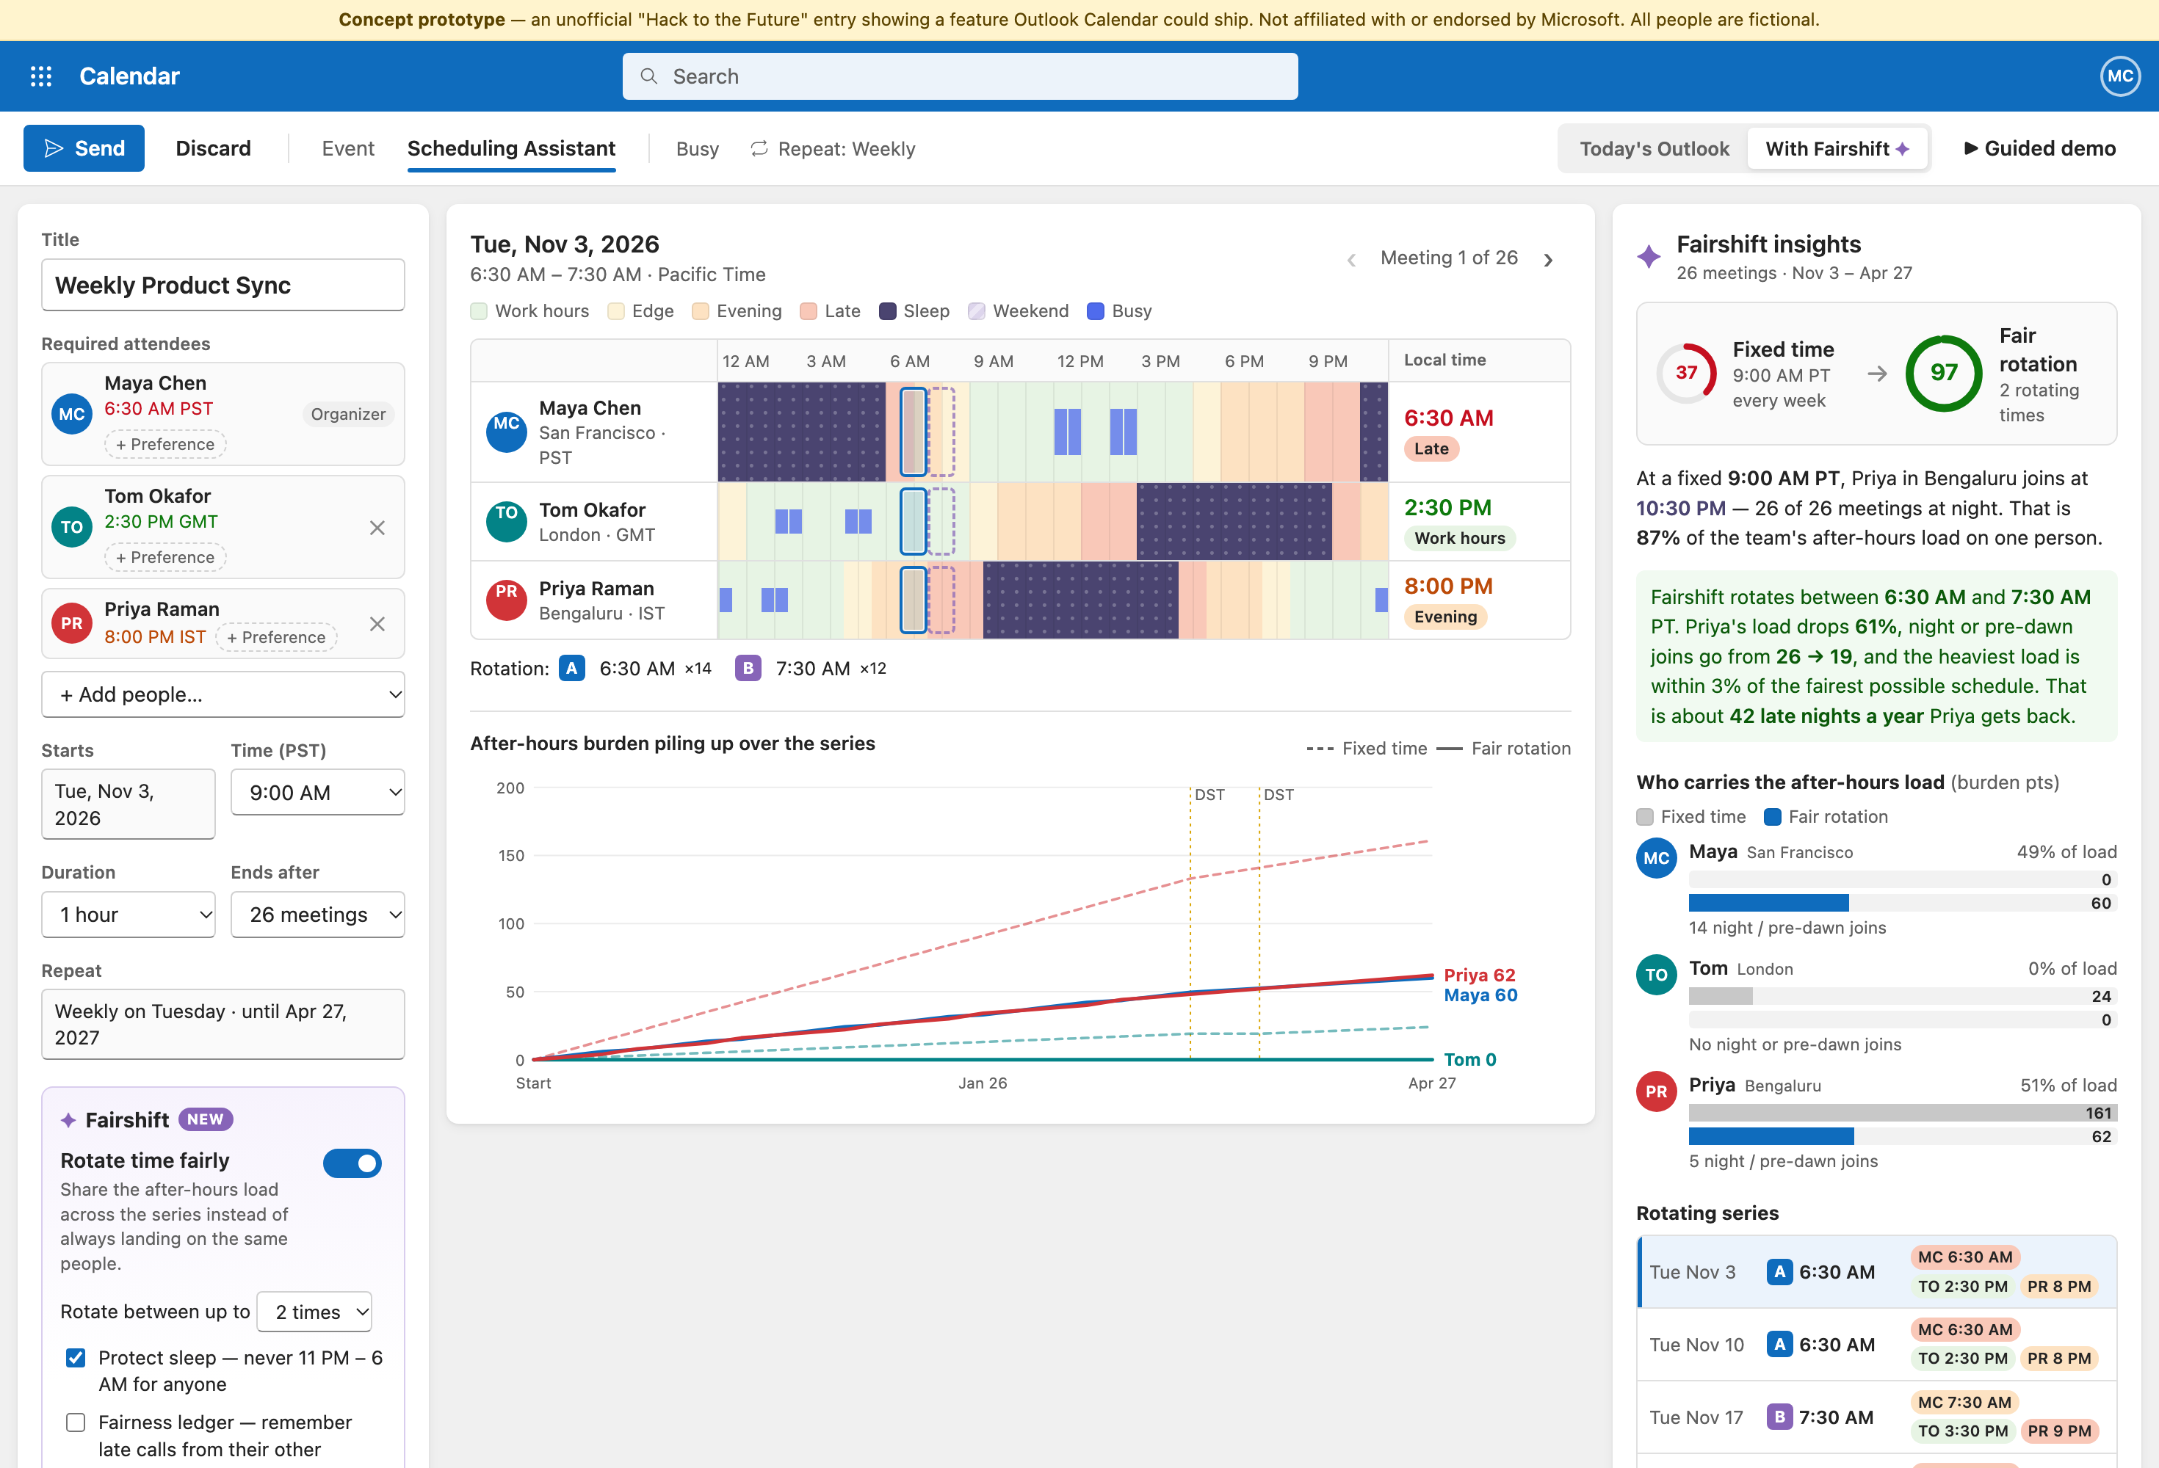Switch to Today's Outlook view
The height and width of the screenshot is (1468, 2159).
pos(1654,148)
